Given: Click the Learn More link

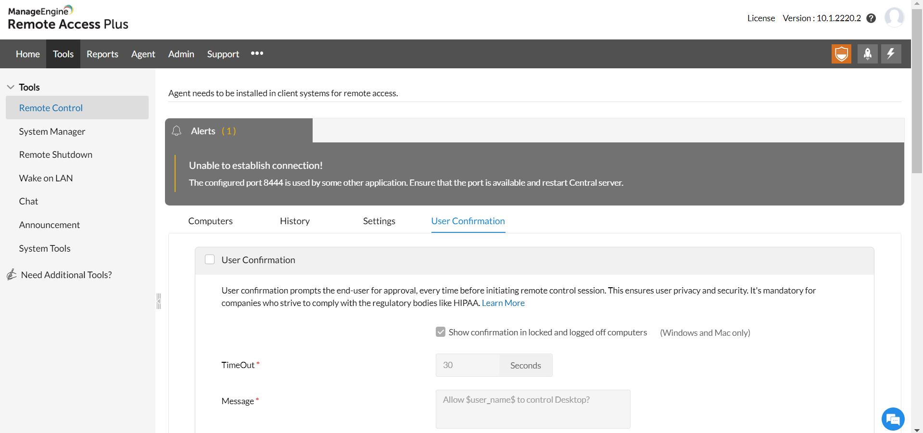Looking at the screenshot, I should pos(503,303).
